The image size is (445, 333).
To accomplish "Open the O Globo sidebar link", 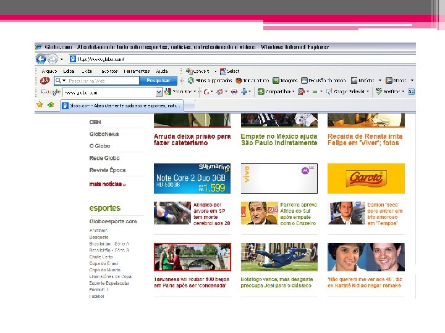I will [x=100, y=146].
